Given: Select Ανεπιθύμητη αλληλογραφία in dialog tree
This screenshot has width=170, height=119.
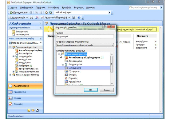Looking at the screenshot, I should tap(84, 57).
